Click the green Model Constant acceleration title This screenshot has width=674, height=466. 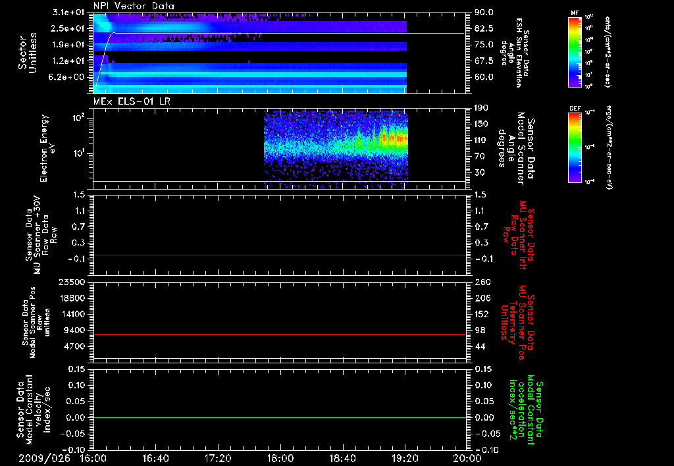[x=526, y=411]
